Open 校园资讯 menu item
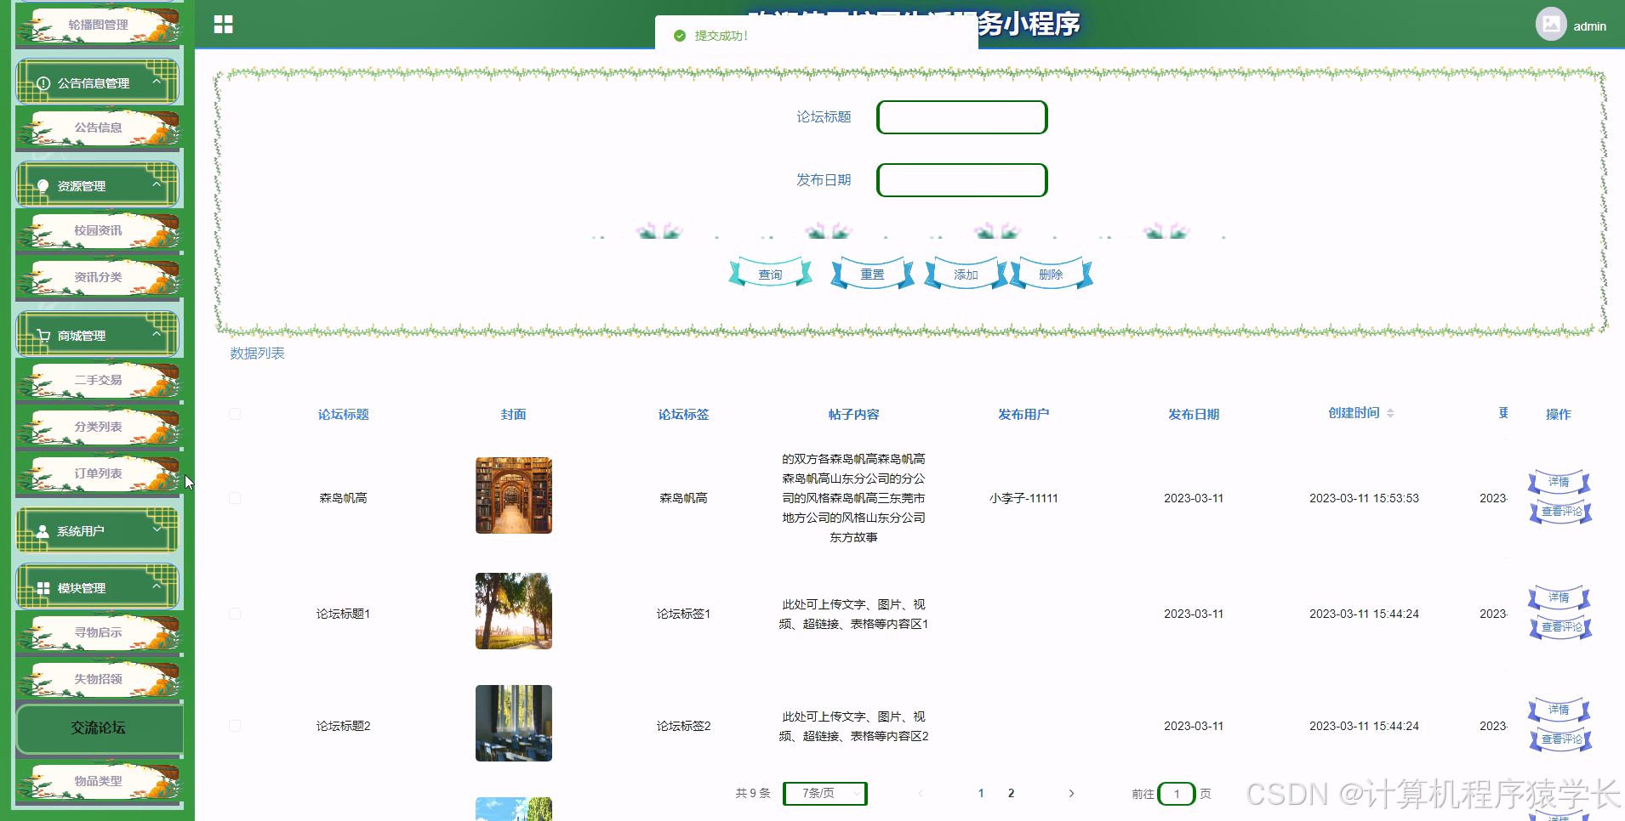1625x821 pixels. (98, 230)
